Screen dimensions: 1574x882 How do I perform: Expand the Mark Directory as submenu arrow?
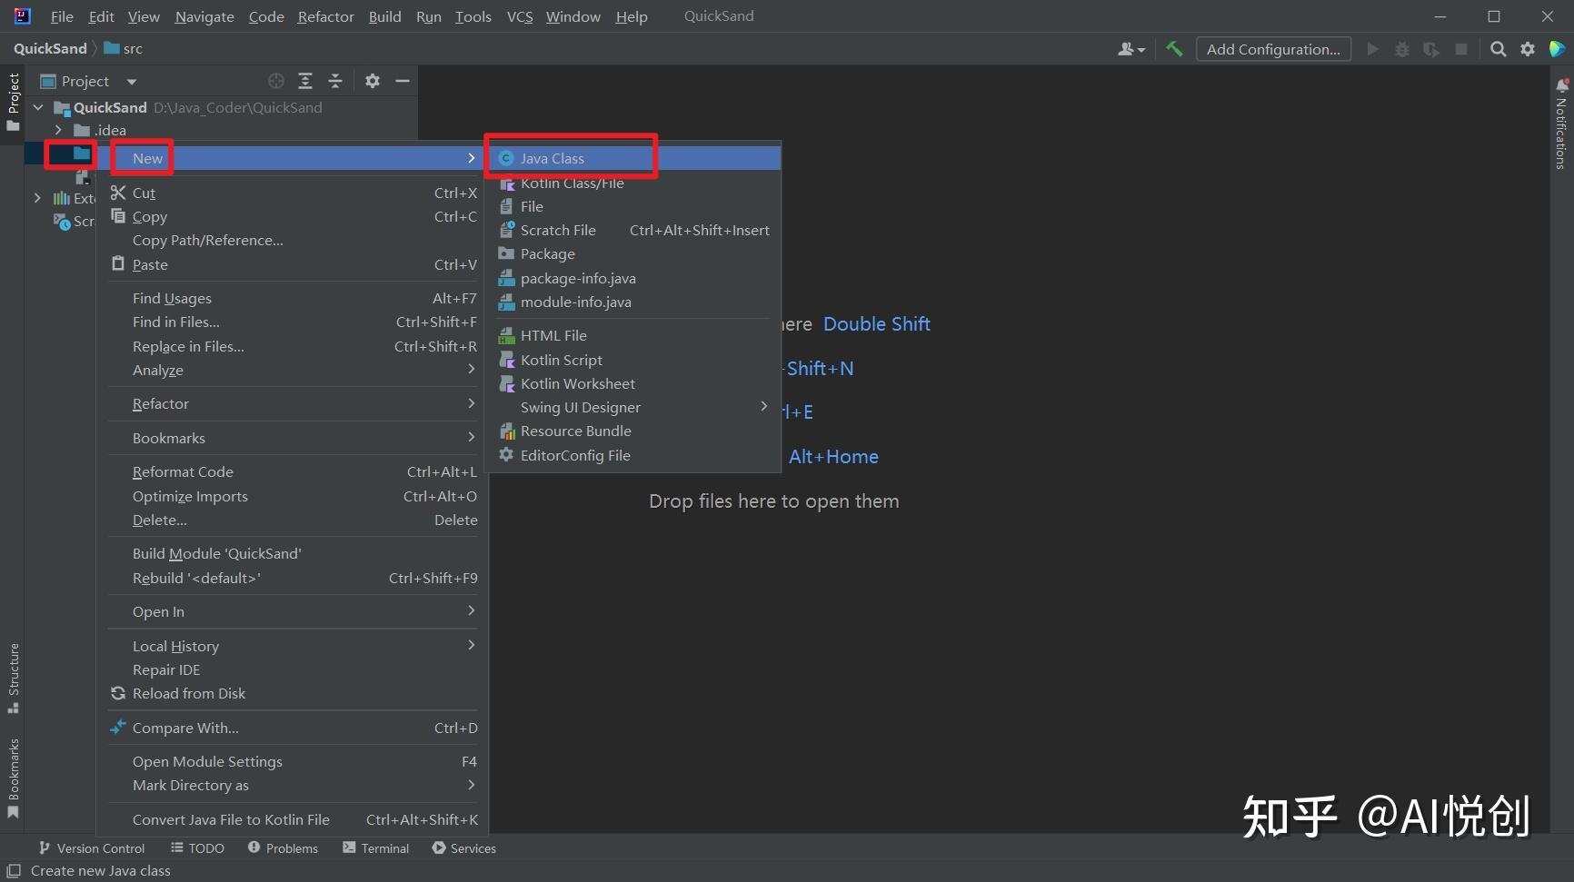[471, 785]
